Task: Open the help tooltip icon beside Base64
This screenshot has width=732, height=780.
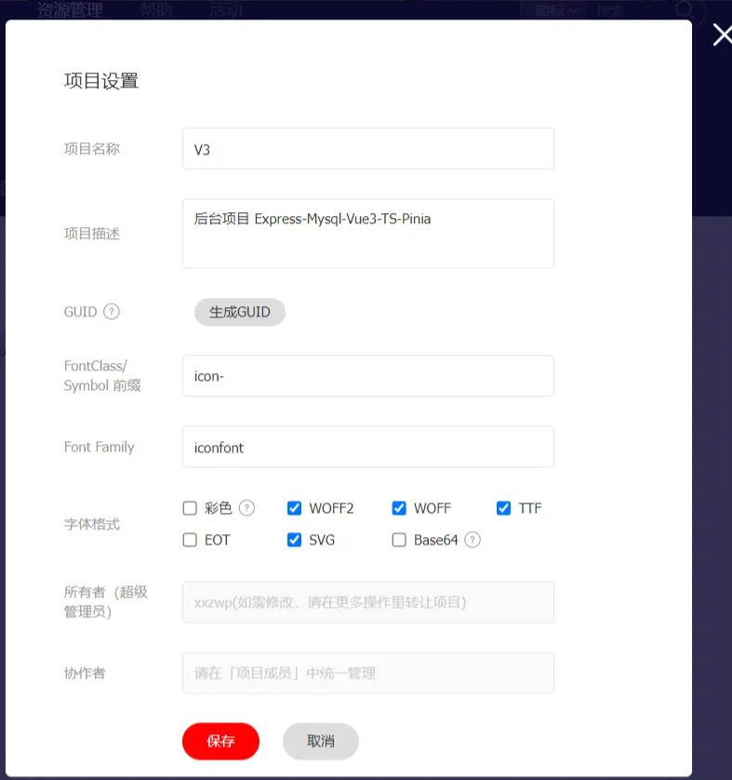Action: pos(472,540)
